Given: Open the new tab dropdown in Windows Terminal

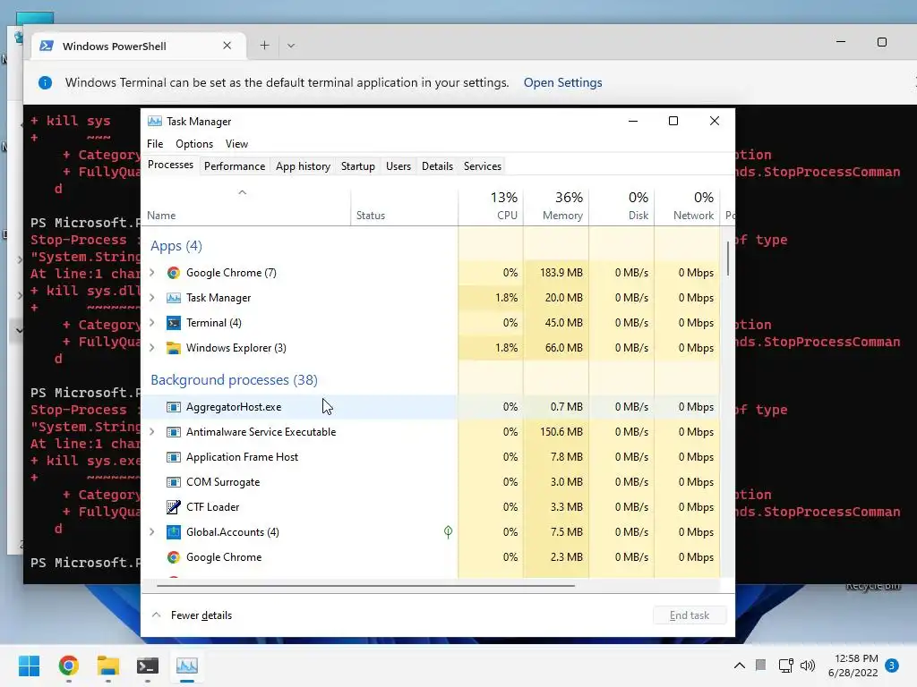Looking at the screenshot, I should coord(291,46).
